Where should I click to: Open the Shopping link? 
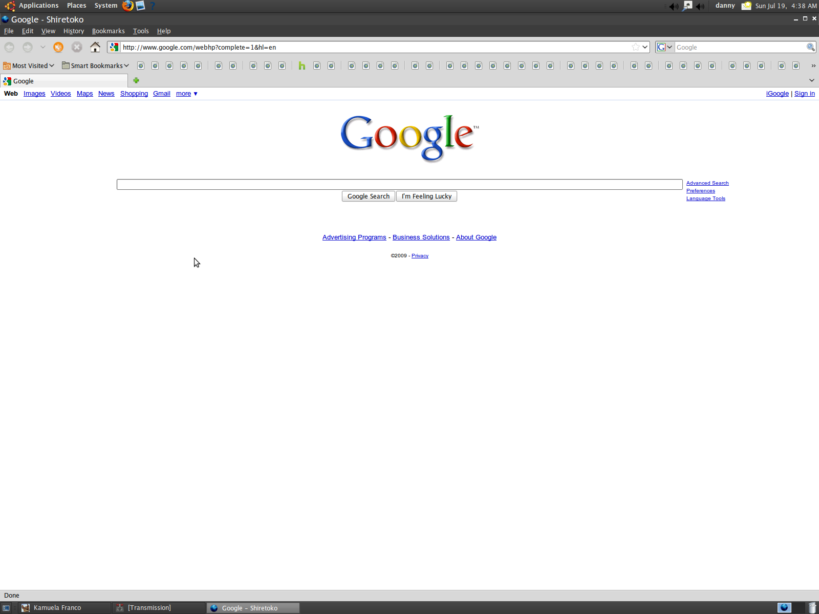point(134,94)
